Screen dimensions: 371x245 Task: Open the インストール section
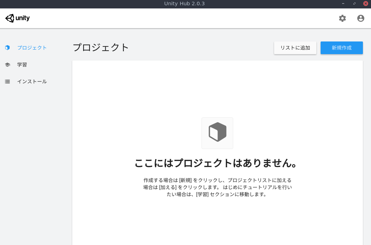(x=32, y=81)
